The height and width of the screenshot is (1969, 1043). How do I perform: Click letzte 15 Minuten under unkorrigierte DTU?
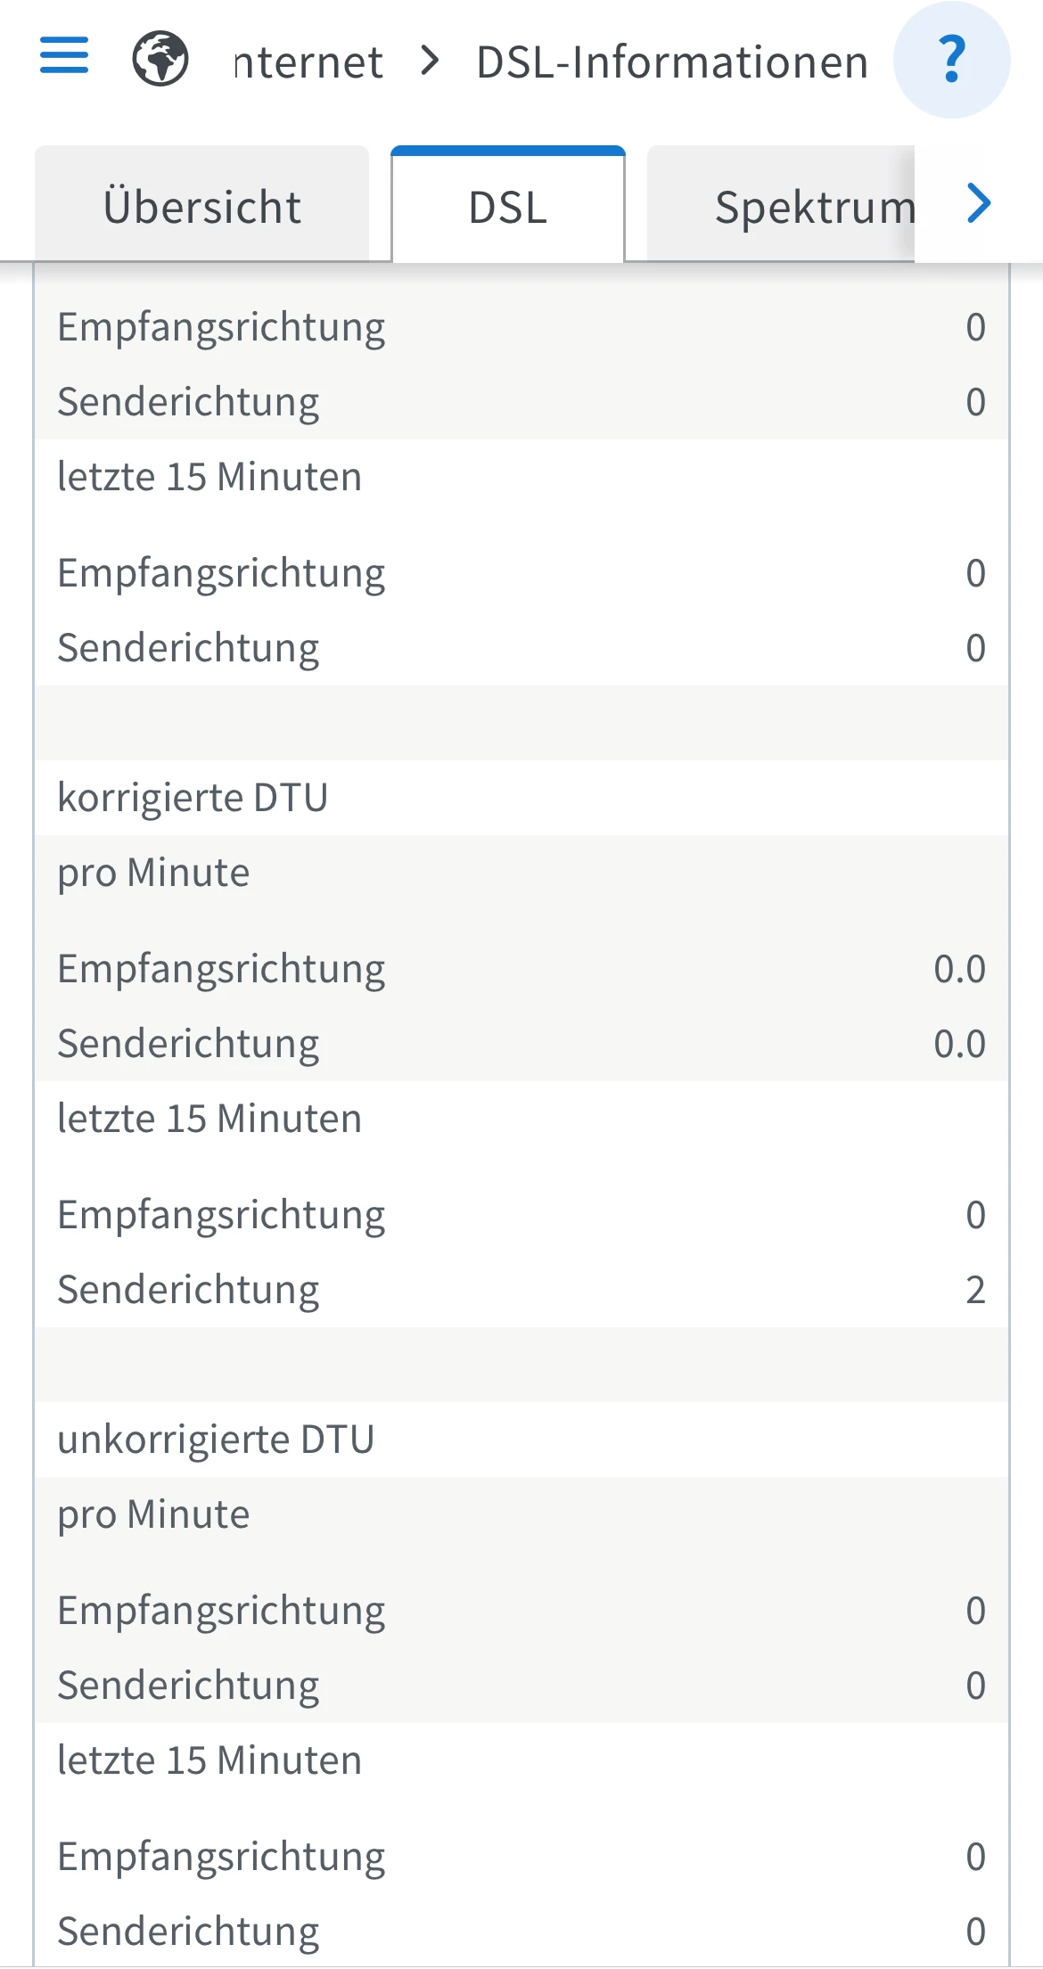(x=209, y=1760)
